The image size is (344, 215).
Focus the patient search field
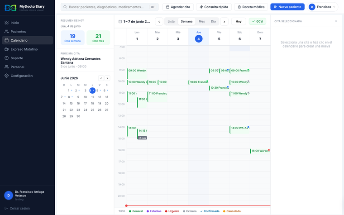(110, 7)
